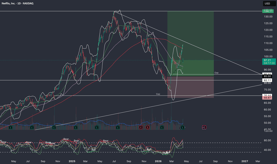Select the earnings E marker under Jul 2025 peak

pyautogui.click(x=118, y=127)
